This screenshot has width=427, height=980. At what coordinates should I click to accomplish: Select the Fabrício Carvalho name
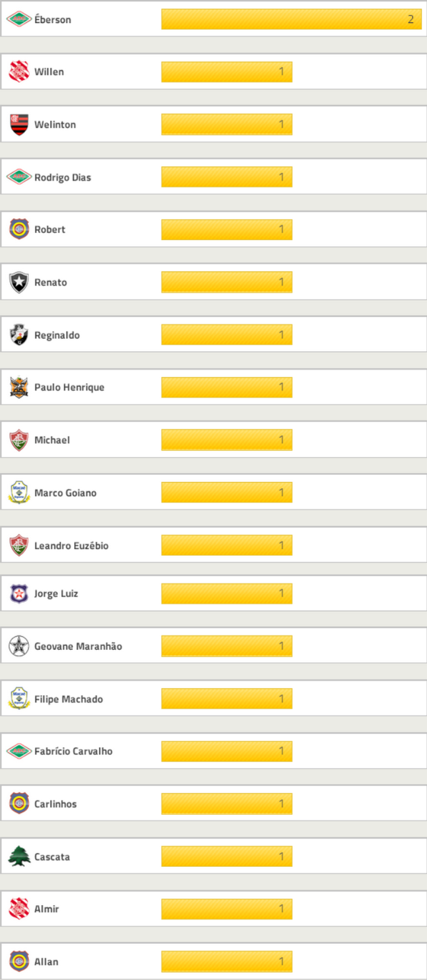[x=73, y=751]
